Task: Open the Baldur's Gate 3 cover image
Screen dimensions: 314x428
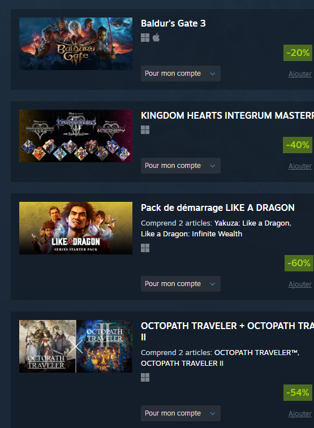Action: coord(76,44)
